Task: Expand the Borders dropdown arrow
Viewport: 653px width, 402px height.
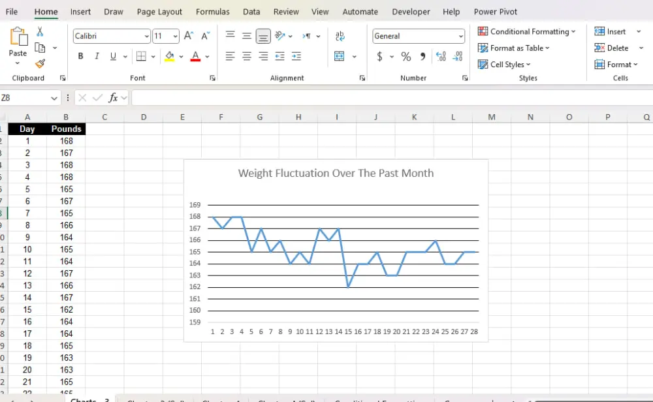Action: coord(153,56)
